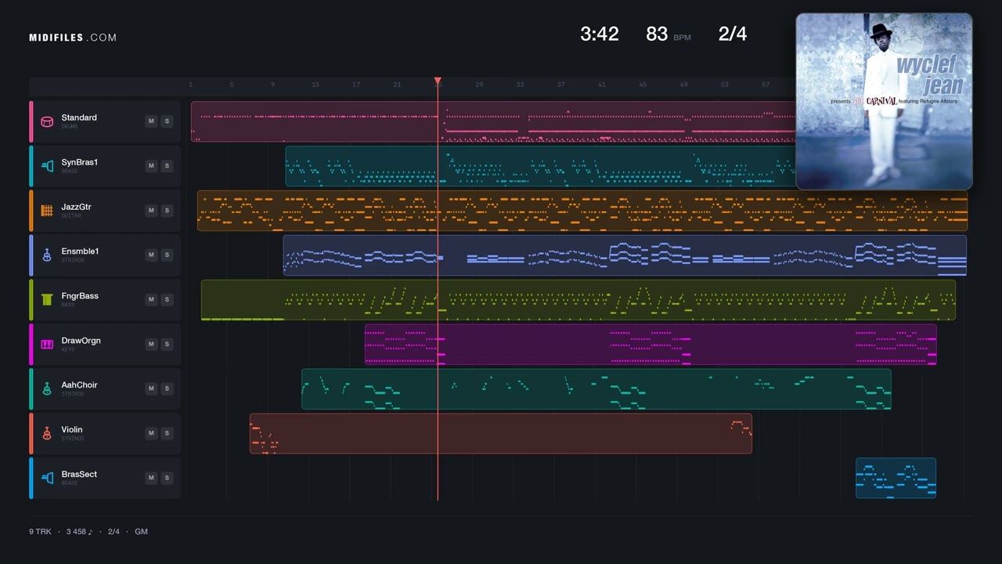Solo the FngrBass track

(167, 300)
